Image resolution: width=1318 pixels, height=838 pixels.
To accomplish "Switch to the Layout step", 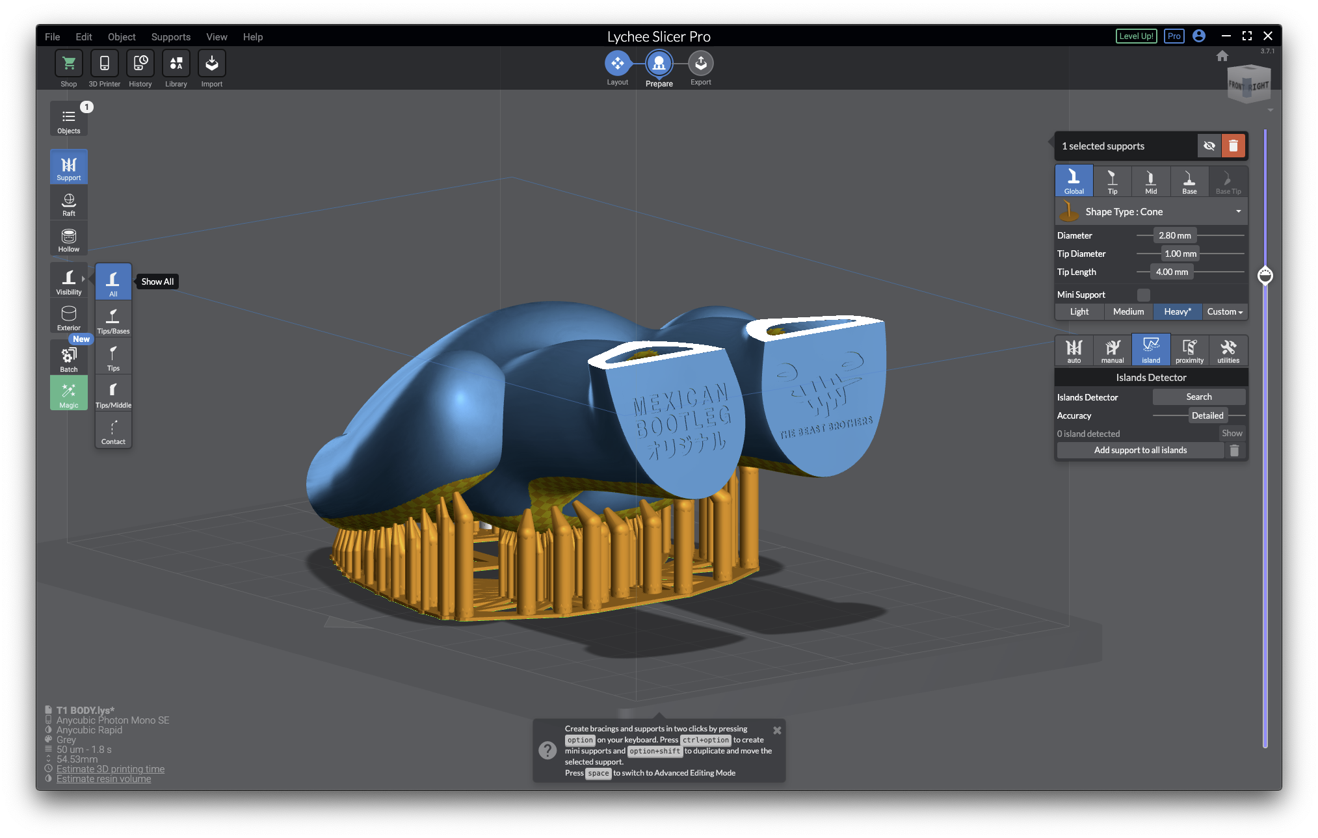I will [617, 64].
